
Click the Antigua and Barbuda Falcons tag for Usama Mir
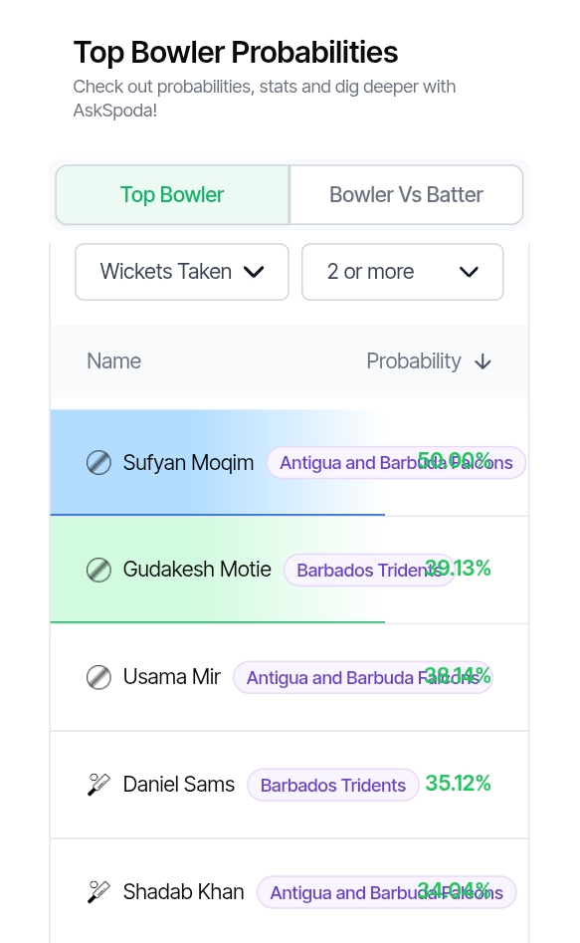click(x=362, y=678)
